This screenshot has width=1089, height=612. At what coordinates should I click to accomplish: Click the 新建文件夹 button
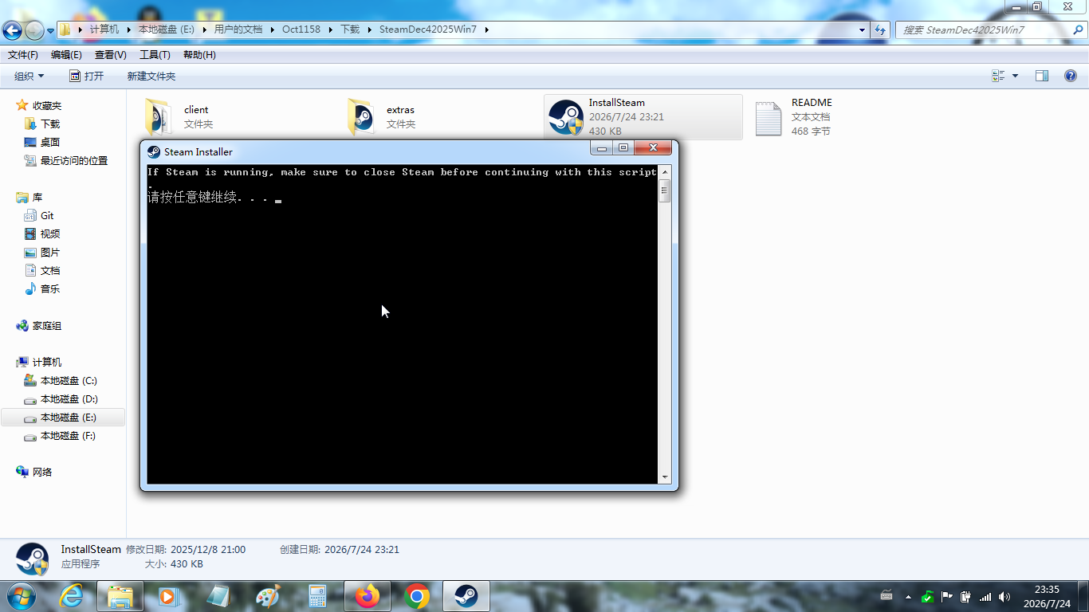(x=151, y=76)
